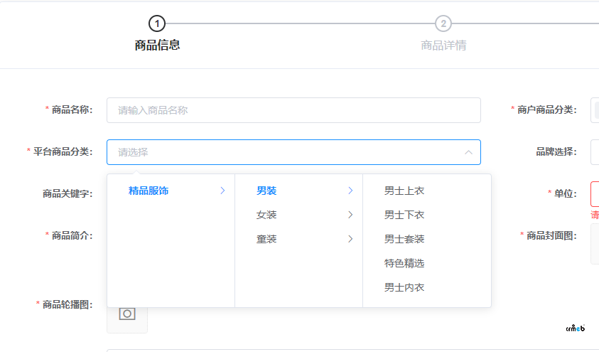The width and height of the screenshot is (599, 352).
Task: Click the camera upload icon for carousel images
Action: (x=127, y=314)
